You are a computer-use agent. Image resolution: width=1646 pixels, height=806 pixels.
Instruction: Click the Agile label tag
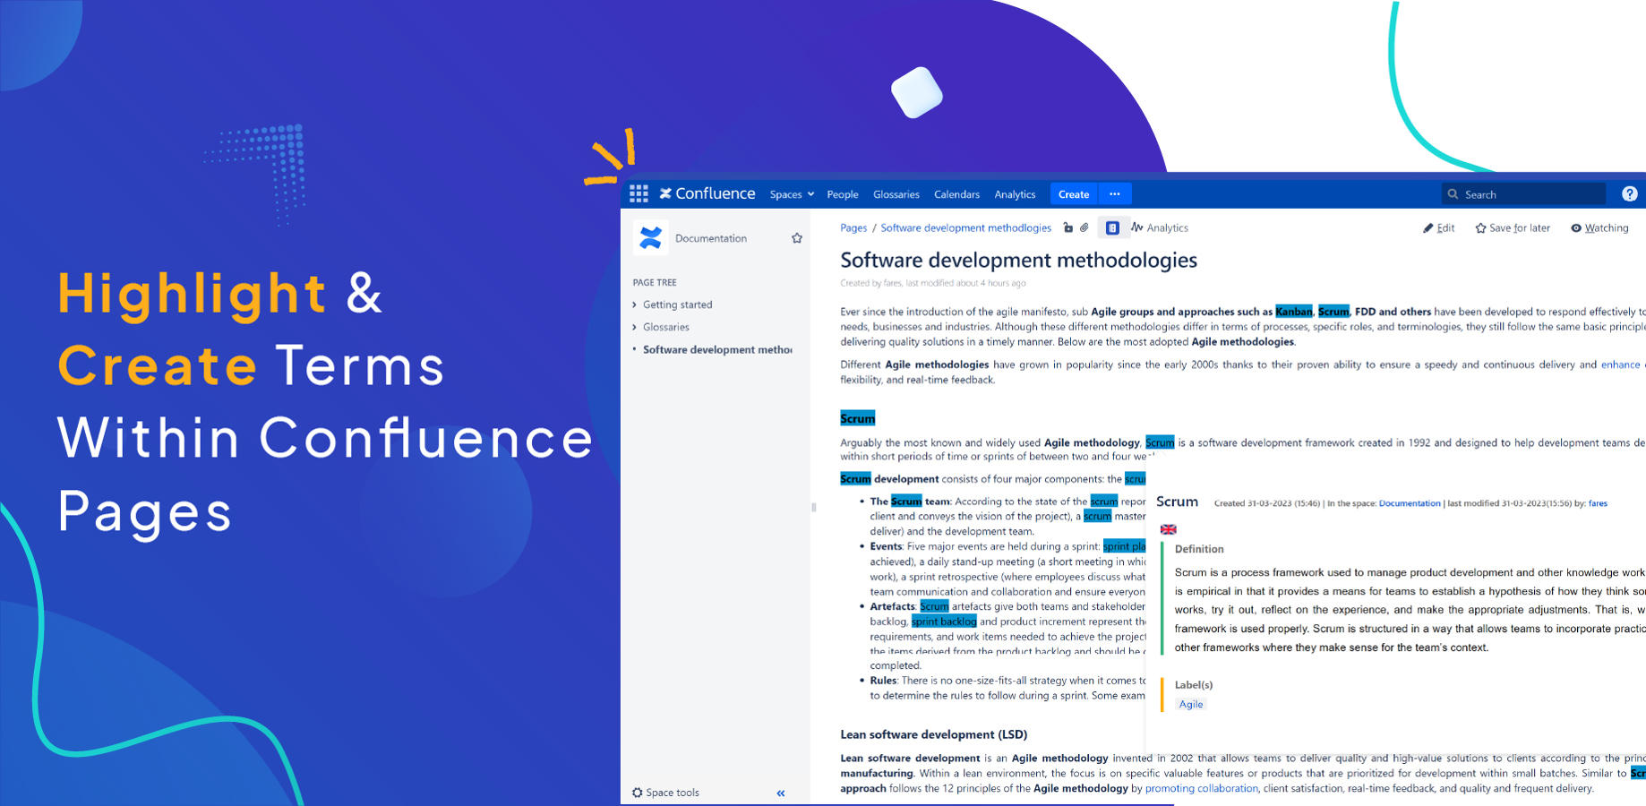point(1191,704)
